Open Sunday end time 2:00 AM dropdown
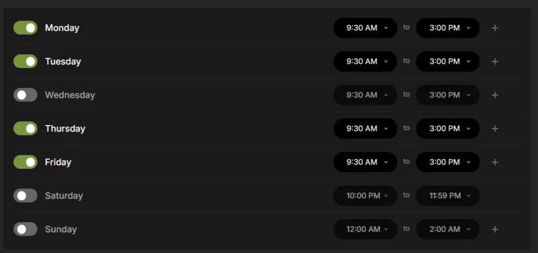 pos(448,229)
